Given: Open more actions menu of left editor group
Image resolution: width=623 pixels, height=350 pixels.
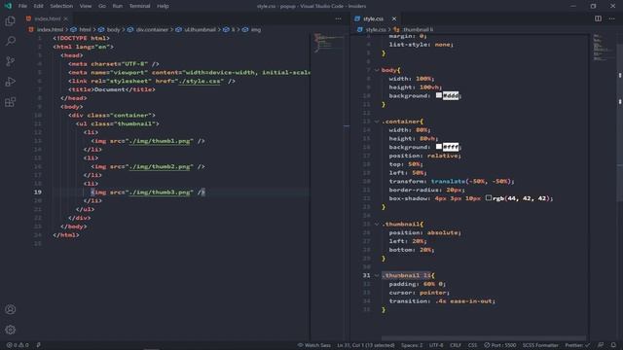Looking at the screenshot, I should [338, 18].
